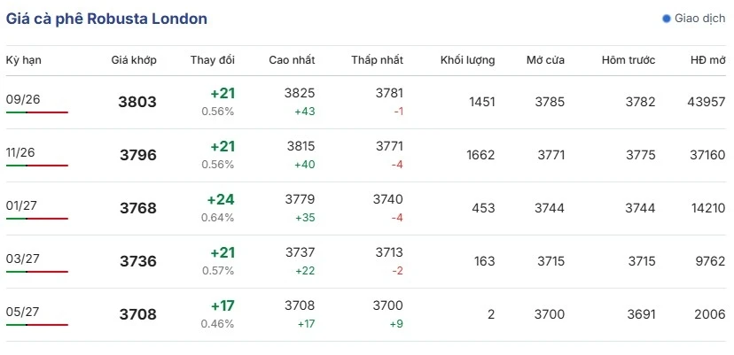This screenshot has height=355, width=734.
Task: Click the Cao nhất column header
Action: (x=293, y=60)
